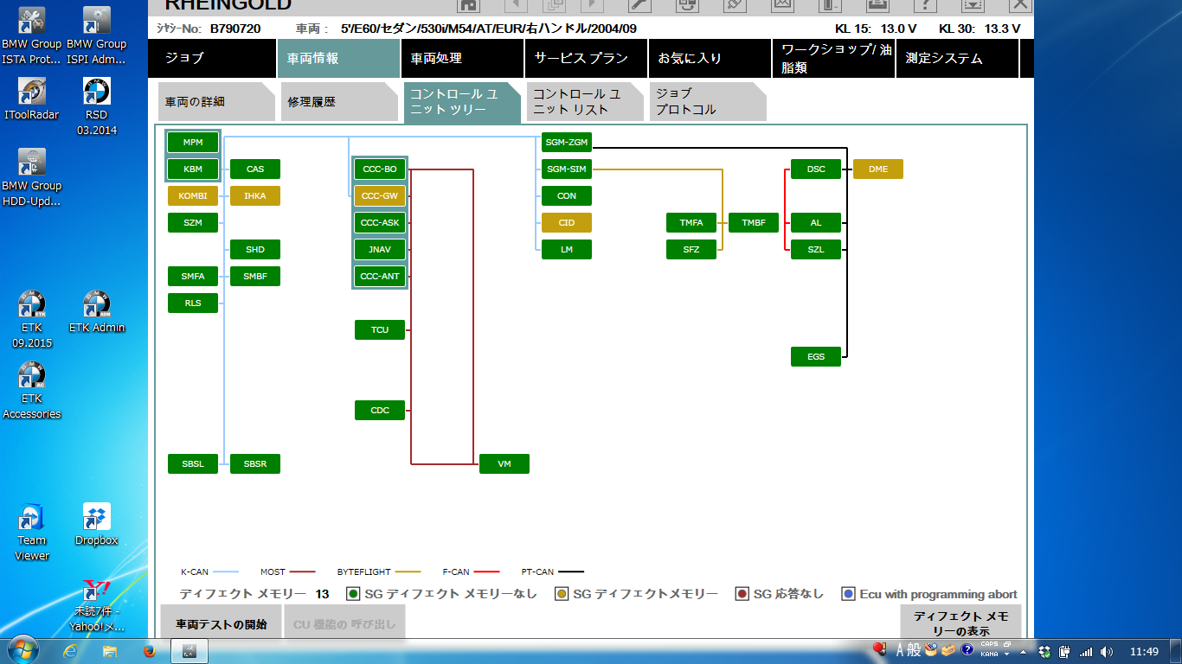Select the MPM control unit node
Image resolution: width=1182 pixels, height=664 pixels.
point(193,142)
